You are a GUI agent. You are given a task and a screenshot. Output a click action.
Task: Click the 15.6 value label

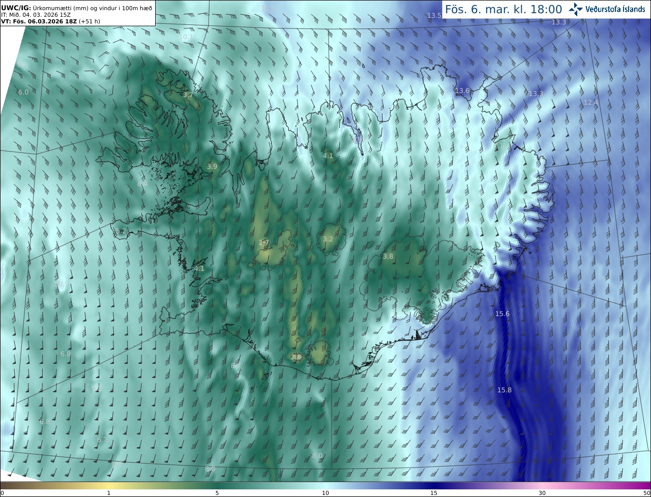point(502,314)
